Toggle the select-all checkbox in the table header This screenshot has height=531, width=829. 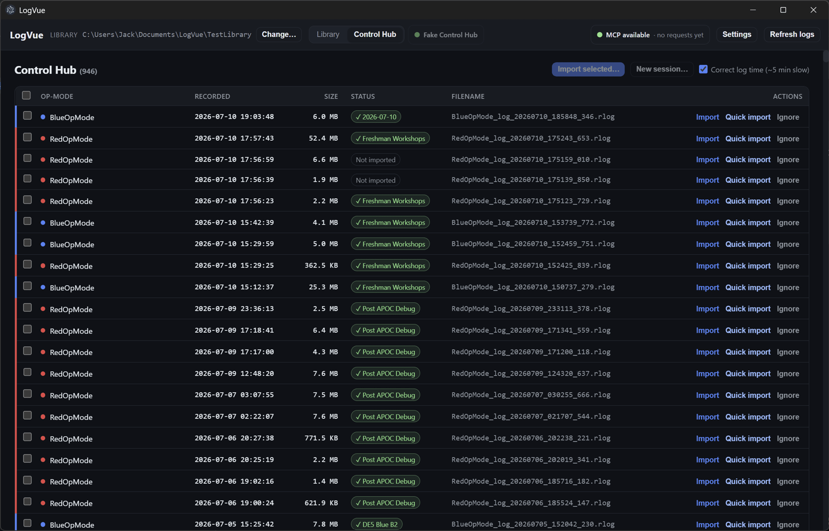[26, 95]
